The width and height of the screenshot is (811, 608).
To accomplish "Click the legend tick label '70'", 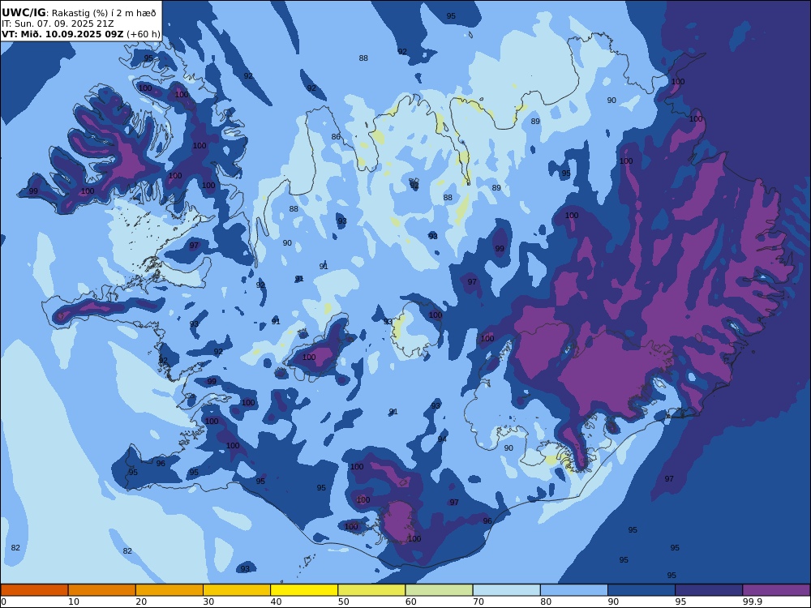I will 479,602.
